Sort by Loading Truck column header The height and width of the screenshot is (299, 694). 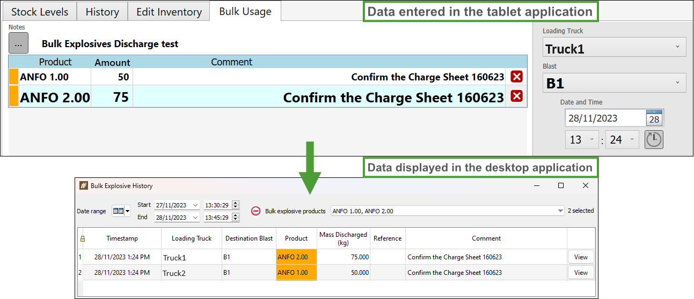coord(192,238)
